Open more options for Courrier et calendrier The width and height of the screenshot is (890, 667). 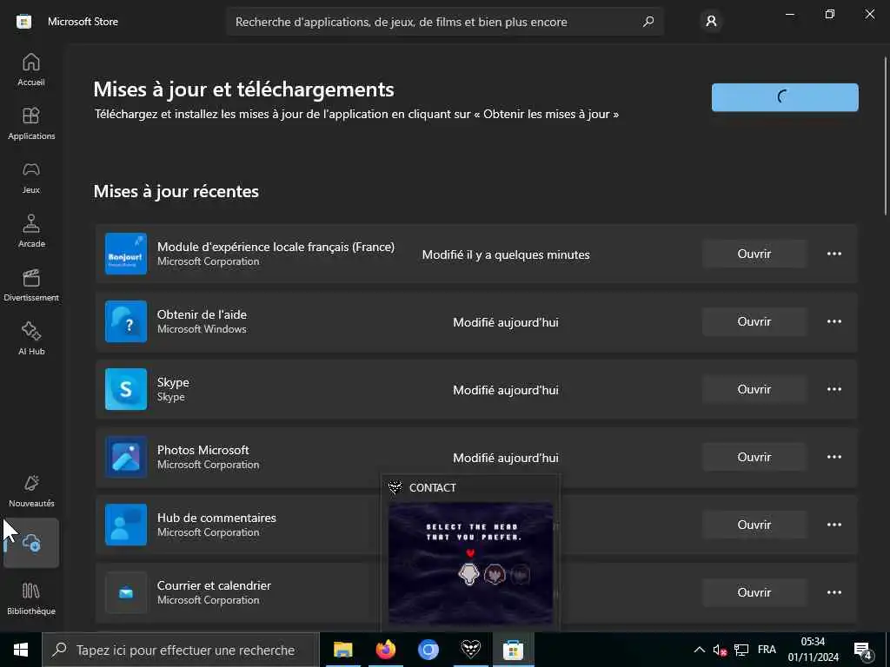tap(834, 592)
